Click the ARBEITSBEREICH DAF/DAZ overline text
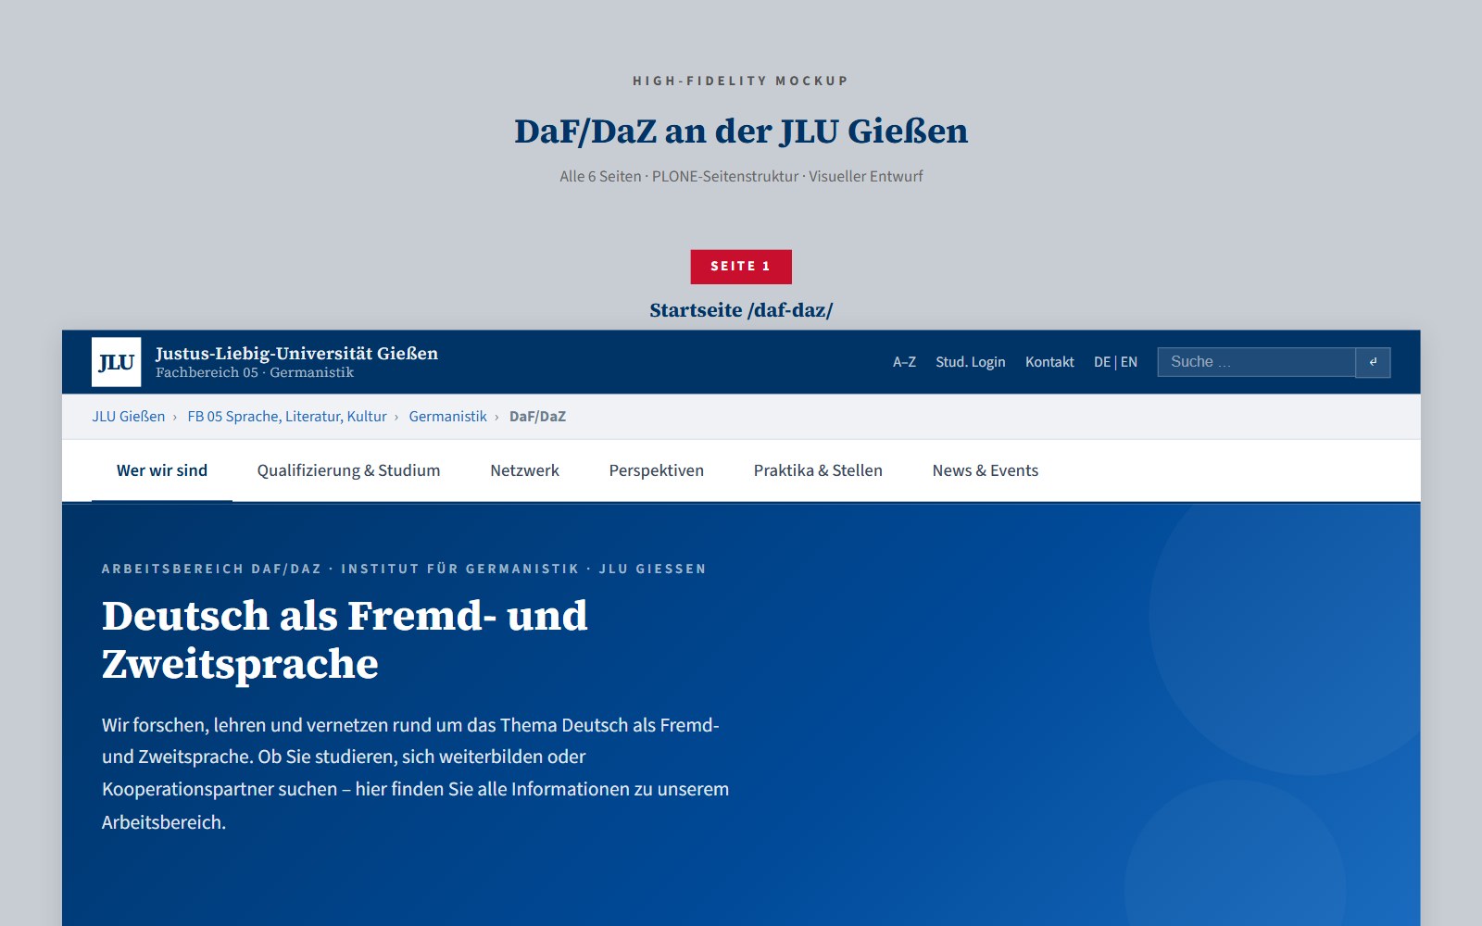Image resolution: width=1482 pixels, height=926 pixels. 404,569
